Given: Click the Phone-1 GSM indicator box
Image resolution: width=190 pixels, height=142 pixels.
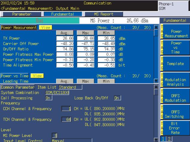Looking at the screenshot, I should tap(173, 6).
